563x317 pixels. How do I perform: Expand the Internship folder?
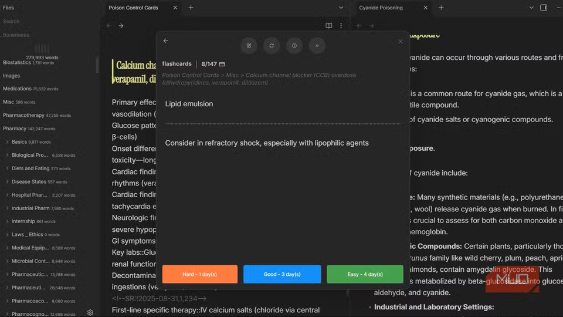[x=7, y=221]
